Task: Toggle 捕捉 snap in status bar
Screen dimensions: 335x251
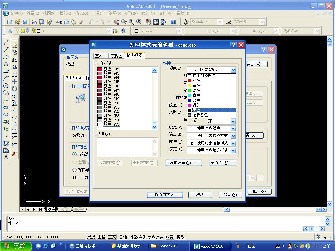Action: (91, 237)
